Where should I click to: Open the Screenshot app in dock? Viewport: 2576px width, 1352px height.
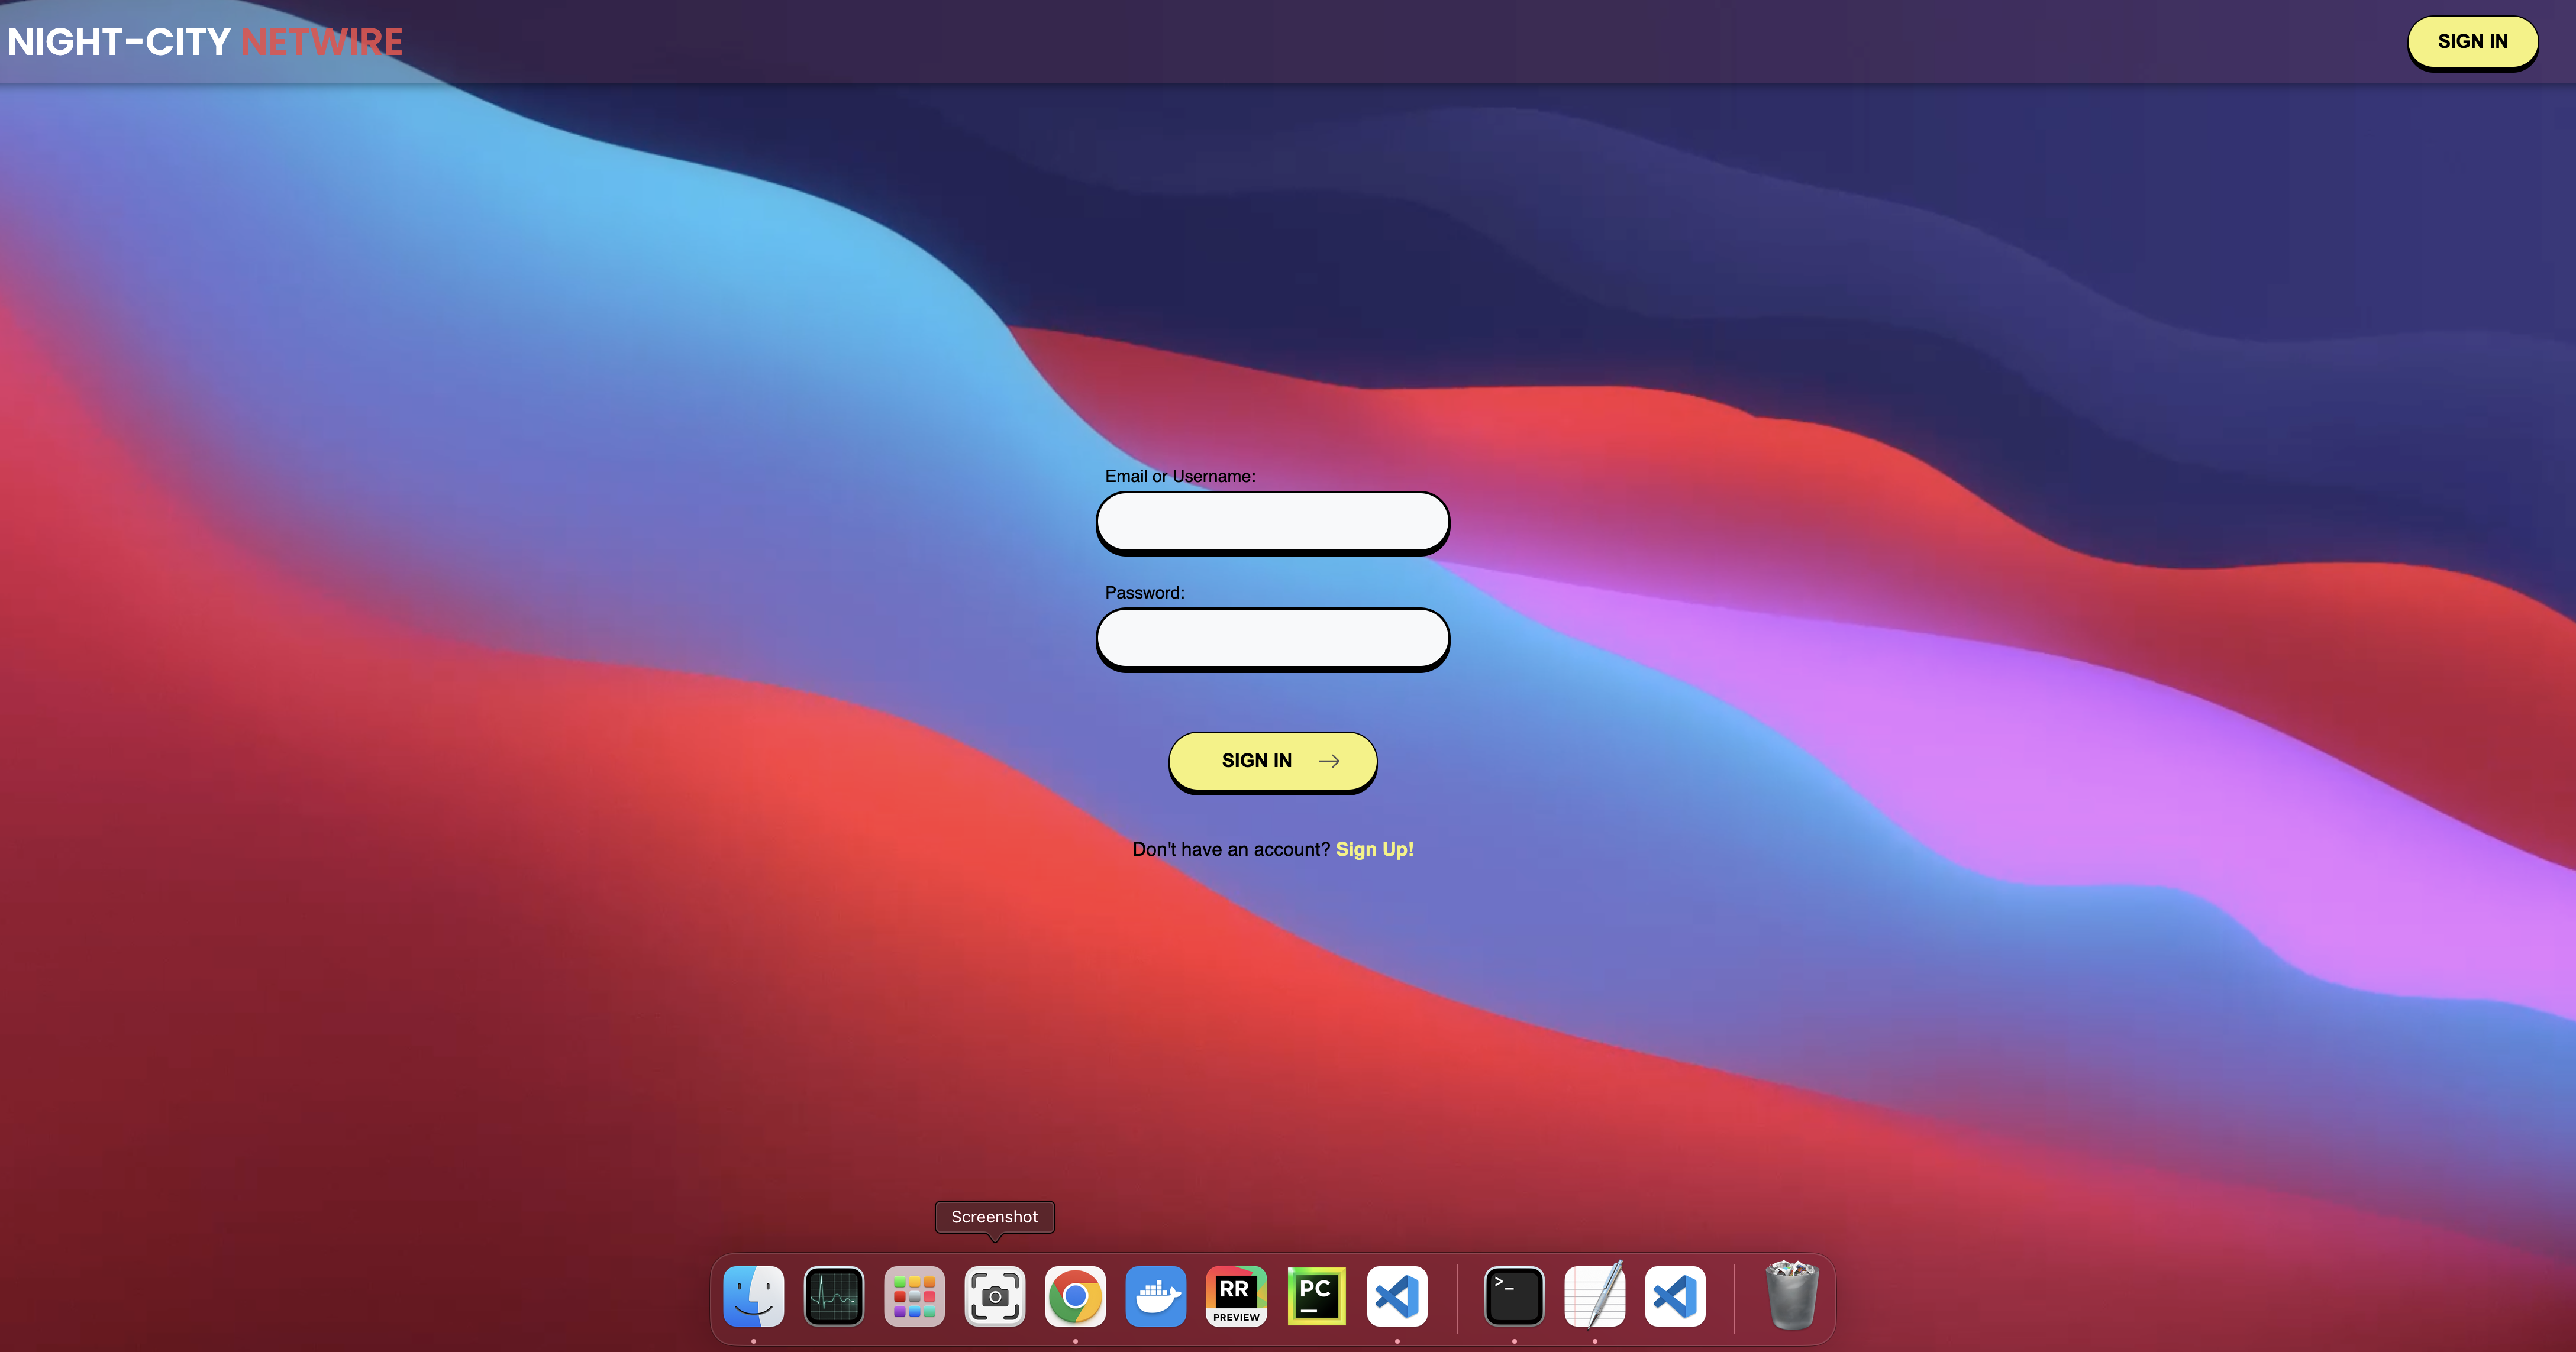[995, 1296]
